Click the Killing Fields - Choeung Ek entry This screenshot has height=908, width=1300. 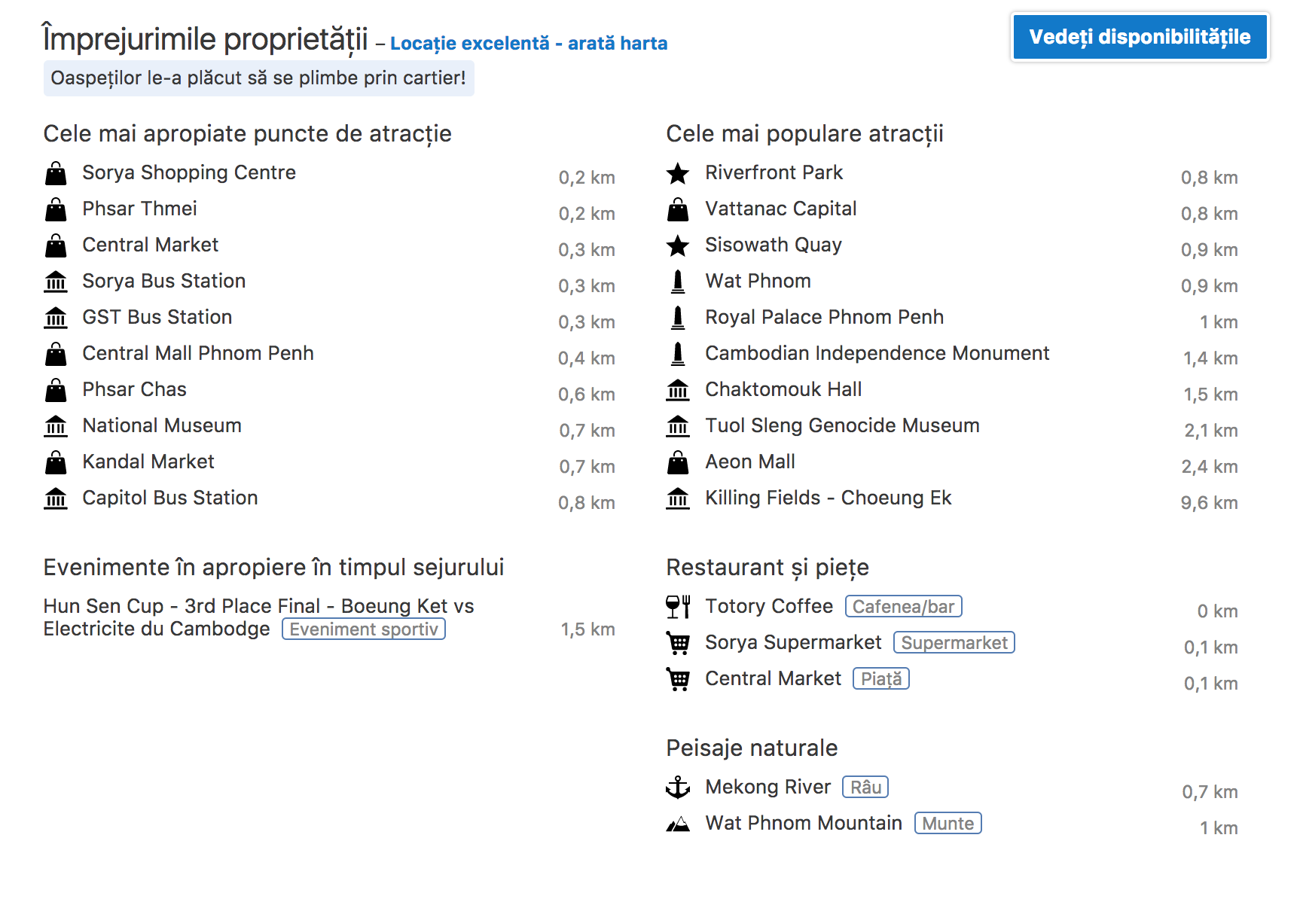pyautogui.click(x=828, y=498)
